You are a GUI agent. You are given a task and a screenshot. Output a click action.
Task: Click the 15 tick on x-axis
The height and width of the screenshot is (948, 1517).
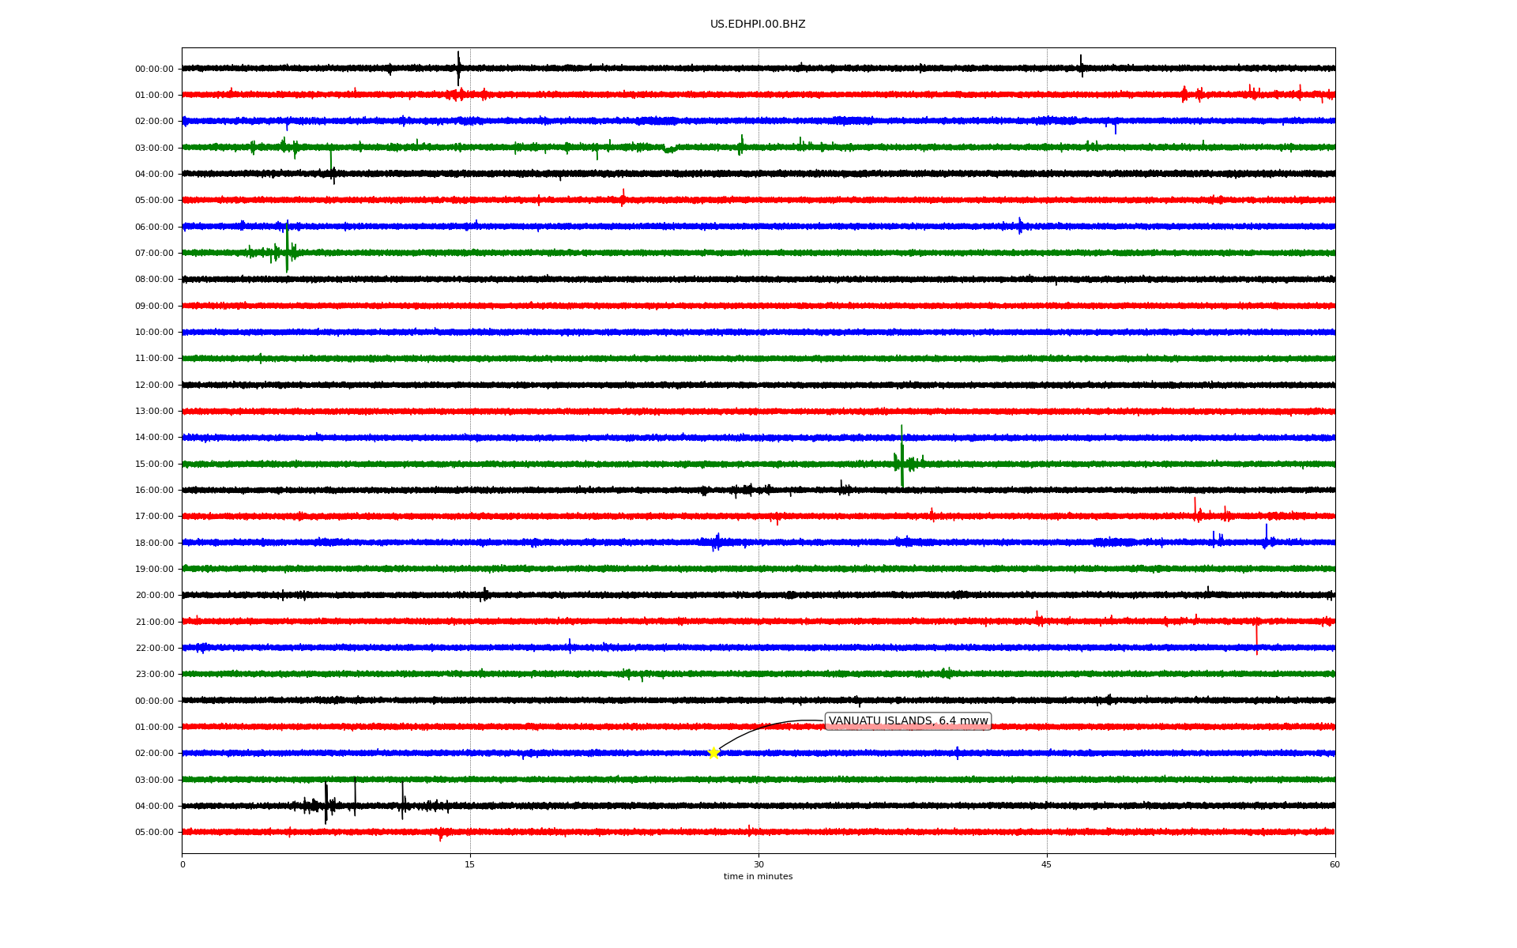coord(470,864)
